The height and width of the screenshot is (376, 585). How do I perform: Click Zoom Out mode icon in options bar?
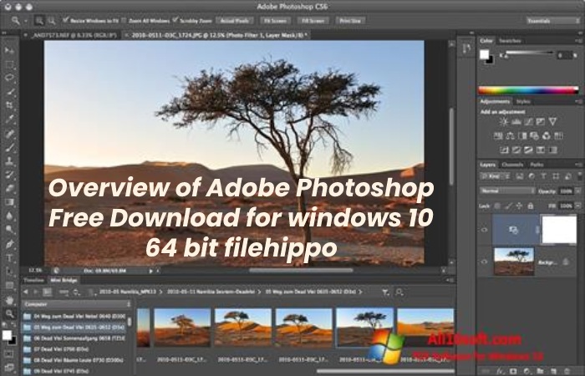tap(52, 21)
